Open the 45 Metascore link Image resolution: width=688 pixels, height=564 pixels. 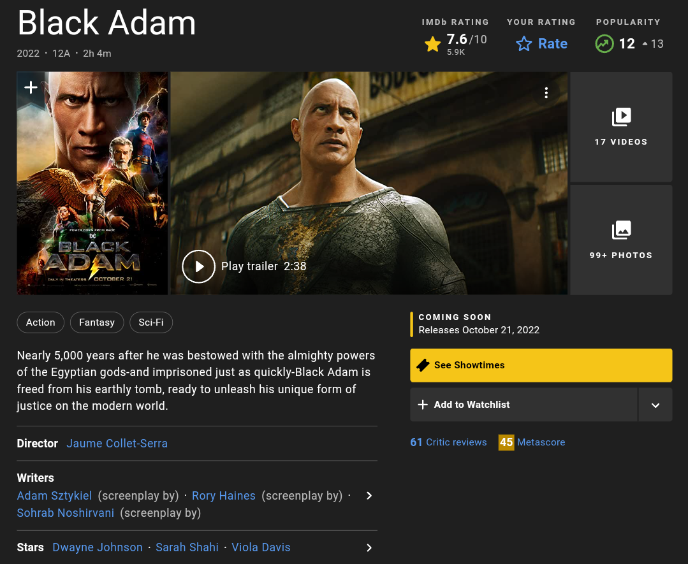[x=532, y=442]
